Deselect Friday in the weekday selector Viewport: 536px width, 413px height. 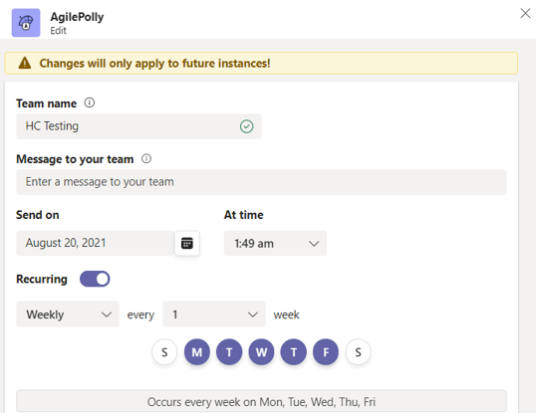coord(326,352)
